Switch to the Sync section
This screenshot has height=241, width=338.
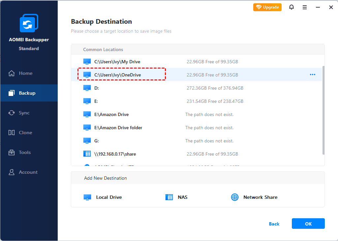coord(24,113)
